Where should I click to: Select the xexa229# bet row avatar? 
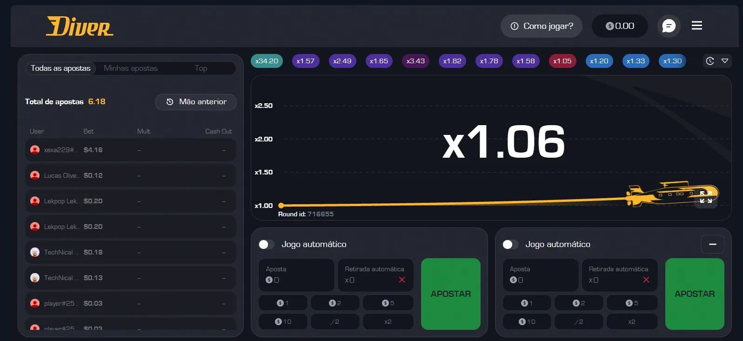tap(35, 150)
